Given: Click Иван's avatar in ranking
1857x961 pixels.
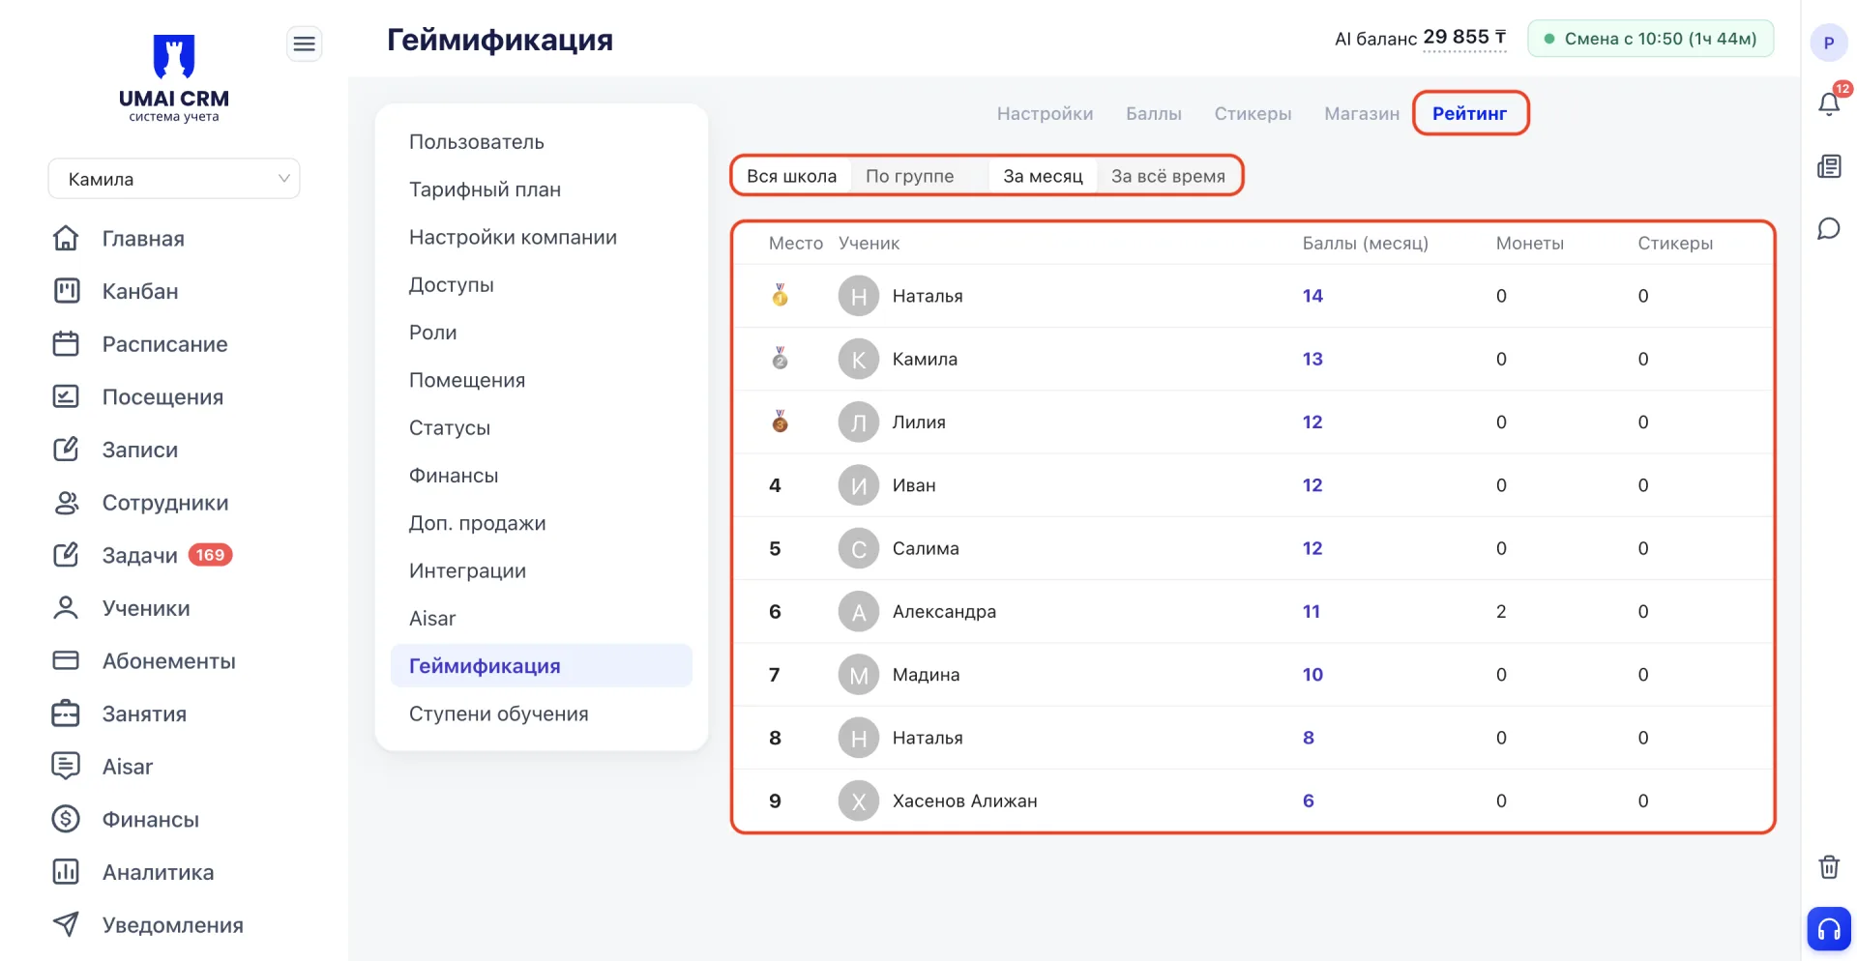Looking at the screenshot, I should point(858,485).
